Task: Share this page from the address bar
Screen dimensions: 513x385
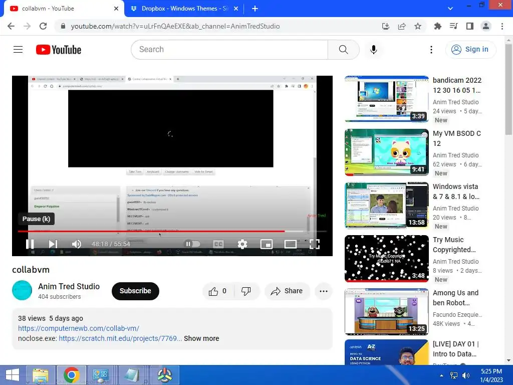Action: tap(402, 26)
